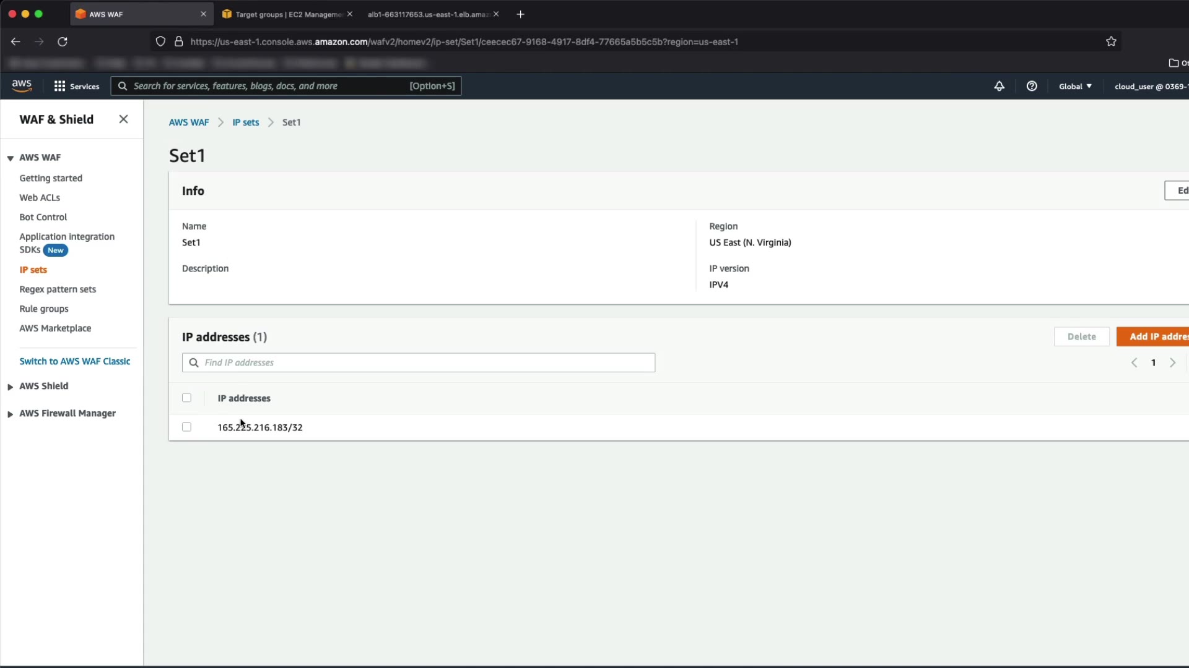1189x668 pixels.
Task: Close the WAF & Shield sidebar
Action: (123, 119)
